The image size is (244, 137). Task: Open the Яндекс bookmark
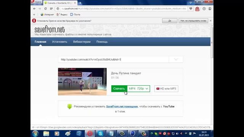pos(62,14)
